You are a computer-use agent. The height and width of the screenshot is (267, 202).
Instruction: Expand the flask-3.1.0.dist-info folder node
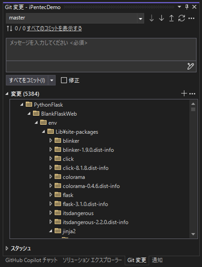tap(50, 203)
